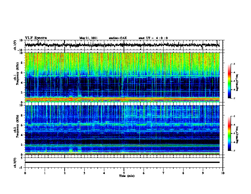Click time axis tick label "1"
Image resolution: width=251 pixels, height=194 pixels.
[45, 173]
